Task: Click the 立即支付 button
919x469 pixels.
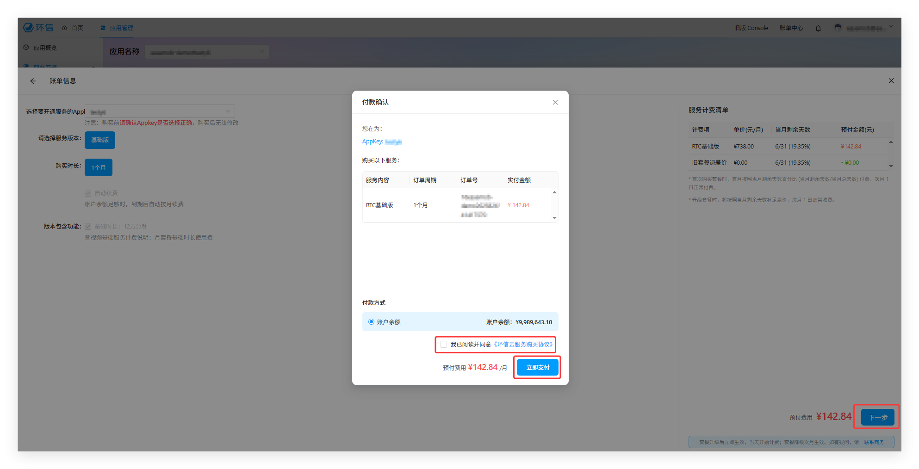Action: pos(537,368)
